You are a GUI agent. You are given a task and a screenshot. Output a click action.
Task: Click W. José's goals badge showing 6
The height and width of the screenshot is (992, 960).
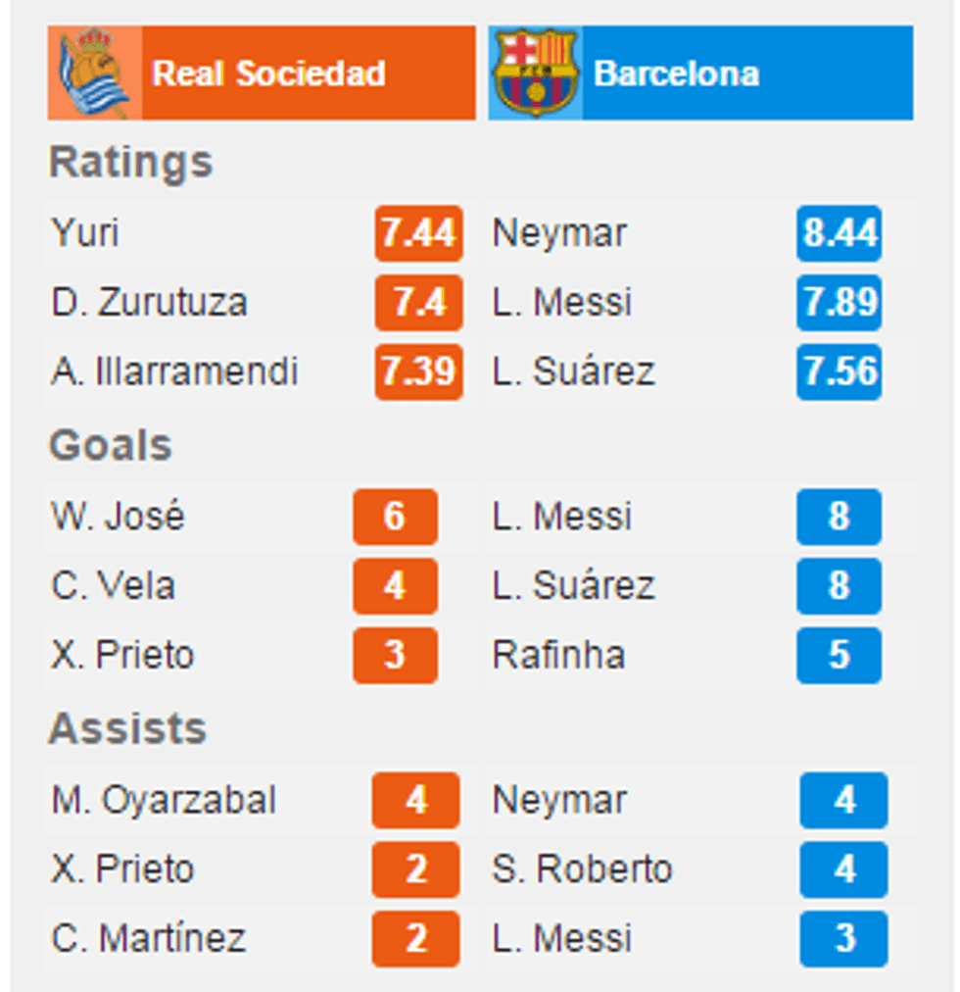click(x=394, y=517)
